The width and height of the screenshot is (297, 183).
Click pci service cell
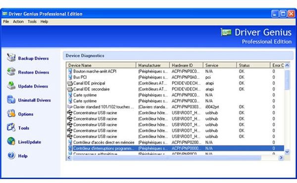tap(208, 77)
